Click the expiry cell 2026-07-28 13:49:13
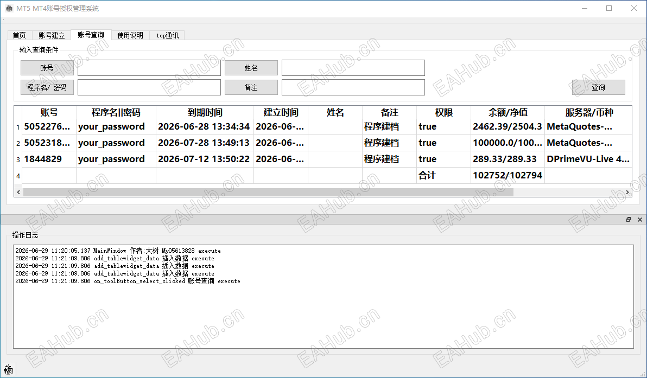This screenshot has height=378, width=647. point(205,143)
